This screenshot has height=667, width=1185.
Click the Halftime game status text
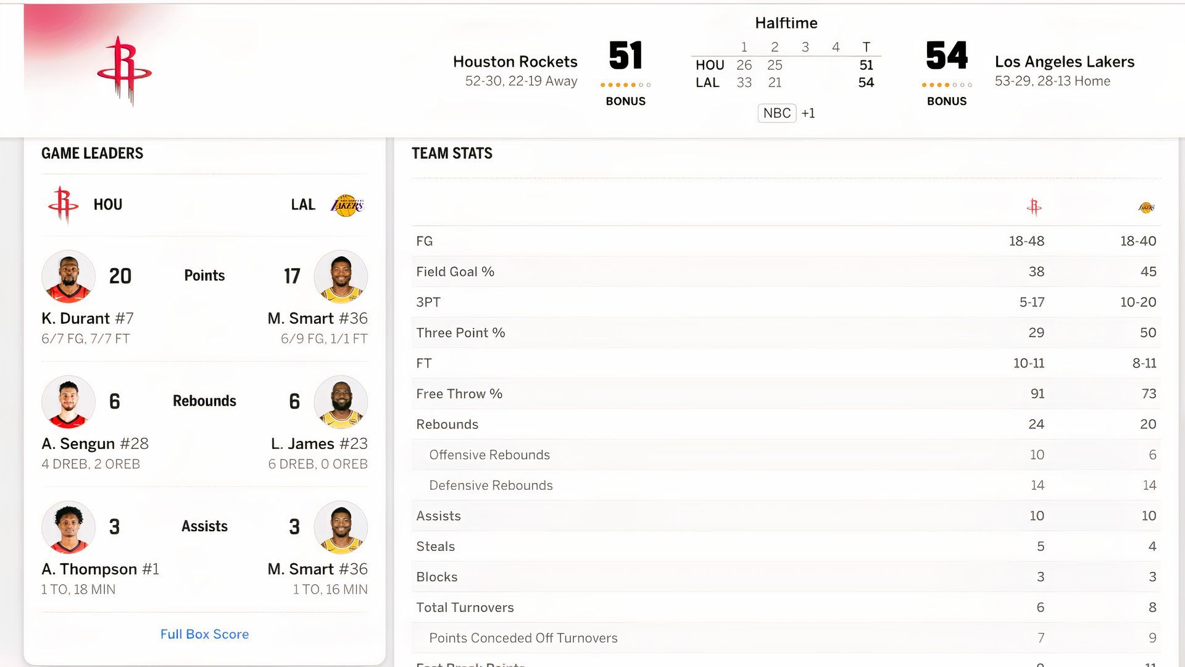tap(786, 23)
